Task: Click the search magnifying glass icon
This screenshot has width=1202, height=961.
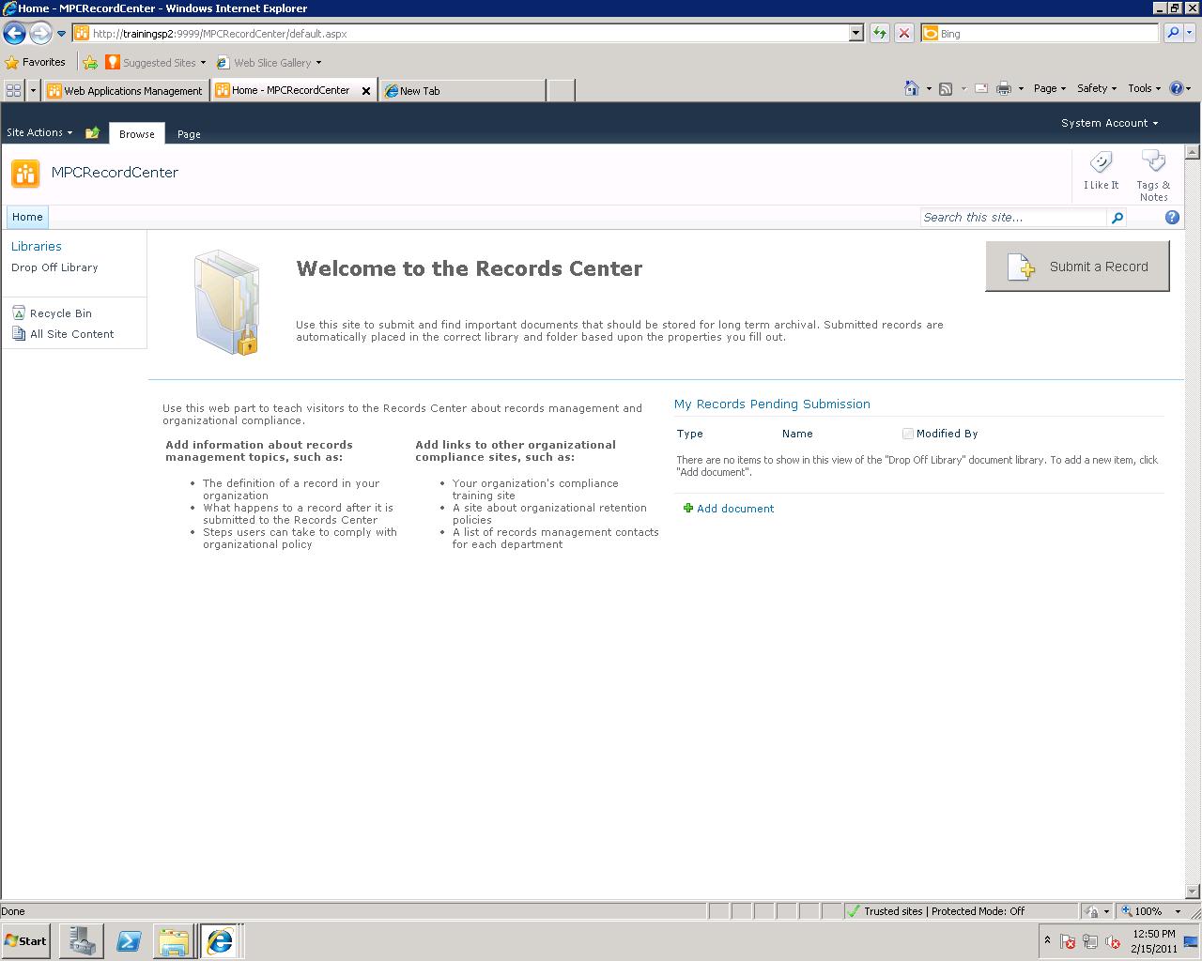Action: tap(1117, 217)
